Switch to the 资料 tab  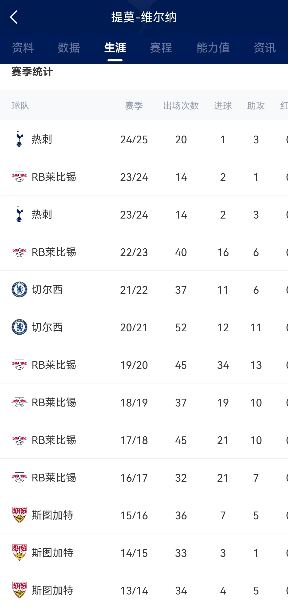[23, 48]
